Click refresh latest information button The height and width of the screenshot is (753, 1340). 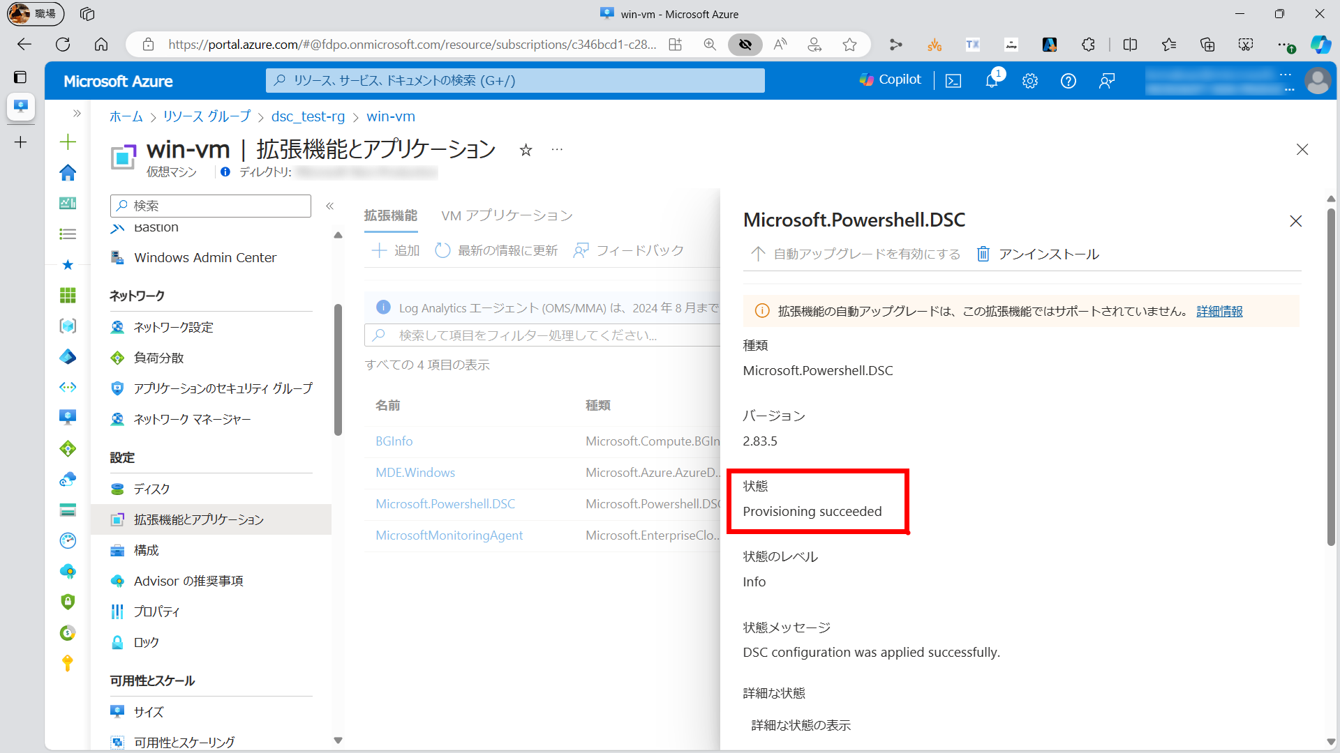[x=496, y=250]
